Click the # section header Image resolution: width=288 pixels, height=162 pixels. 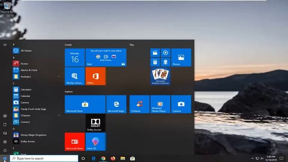click(13, 45)
